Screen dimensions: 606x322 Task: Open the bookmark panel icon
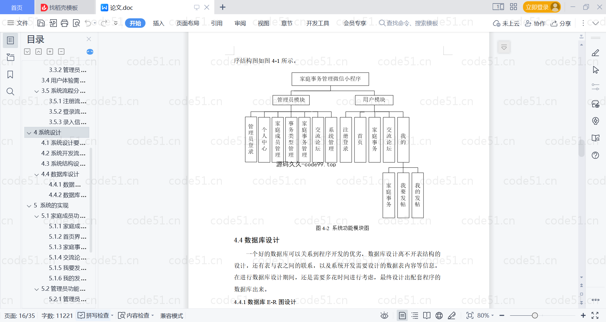[x=10, y=75]
